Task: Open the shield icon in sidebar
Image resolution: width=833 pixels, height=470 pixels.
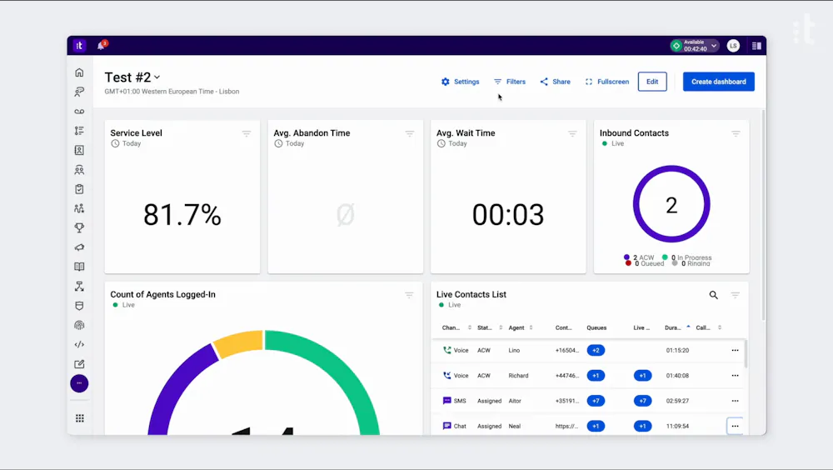Action: coord(79,306)
